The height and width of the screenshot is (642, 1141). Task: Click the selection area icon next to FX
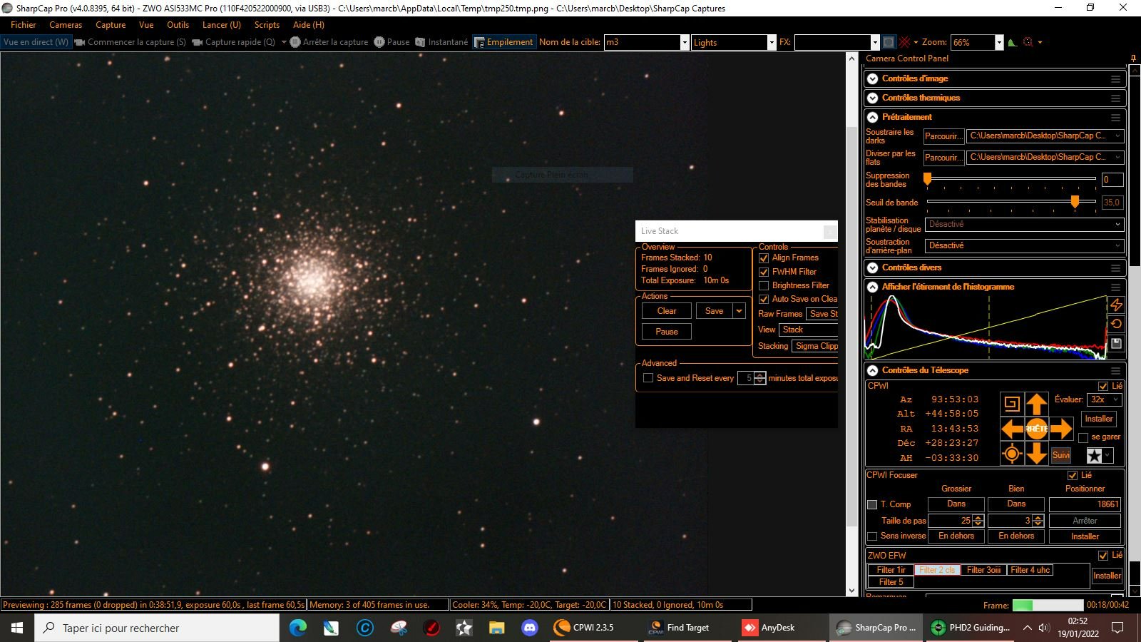(889, 42)
